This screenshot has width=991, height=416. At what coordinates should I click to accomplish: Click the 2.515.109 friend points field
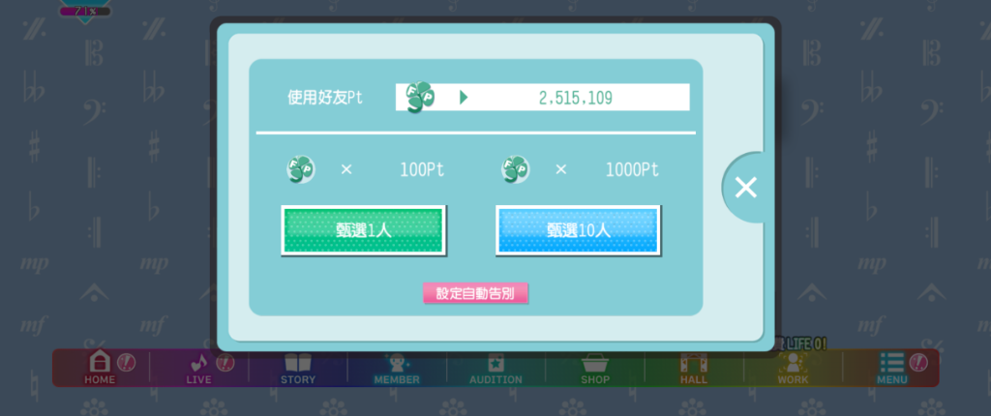542,98
